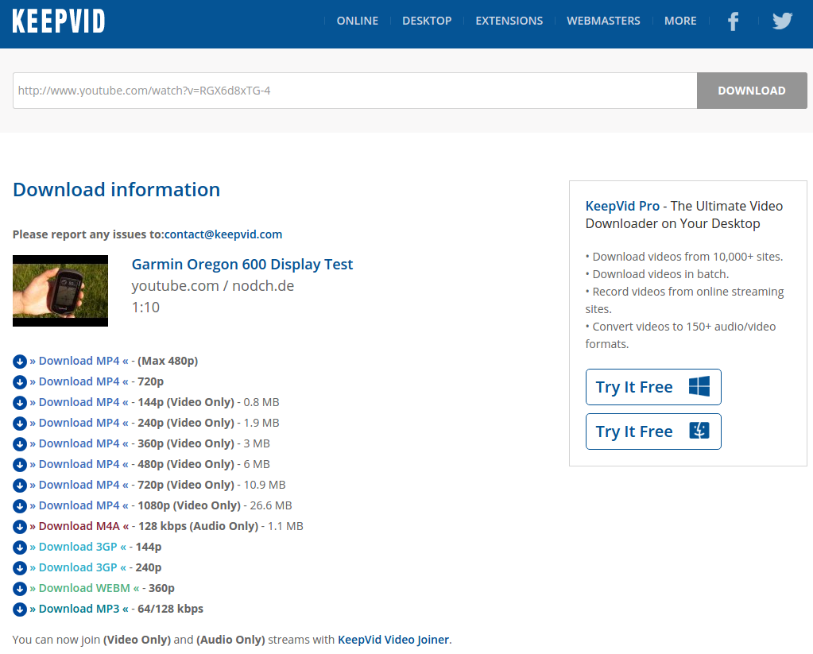Open the KeepVid Pro link
This screenshot has width=813, height=654.
(x=622, y=206)
